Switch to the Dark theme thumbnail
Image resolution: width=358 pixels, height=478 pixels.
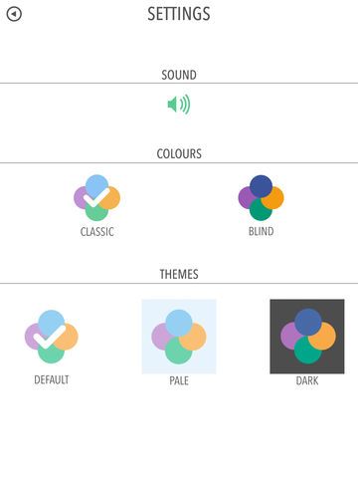(x=307, y=337)
